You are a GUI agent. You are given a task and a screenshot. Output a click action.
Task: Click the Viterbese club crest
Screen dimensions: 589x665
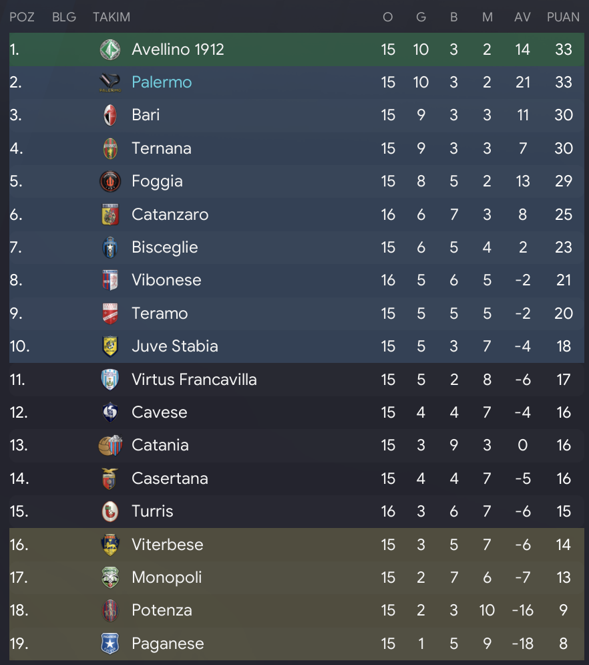click(x=110, y=545)
